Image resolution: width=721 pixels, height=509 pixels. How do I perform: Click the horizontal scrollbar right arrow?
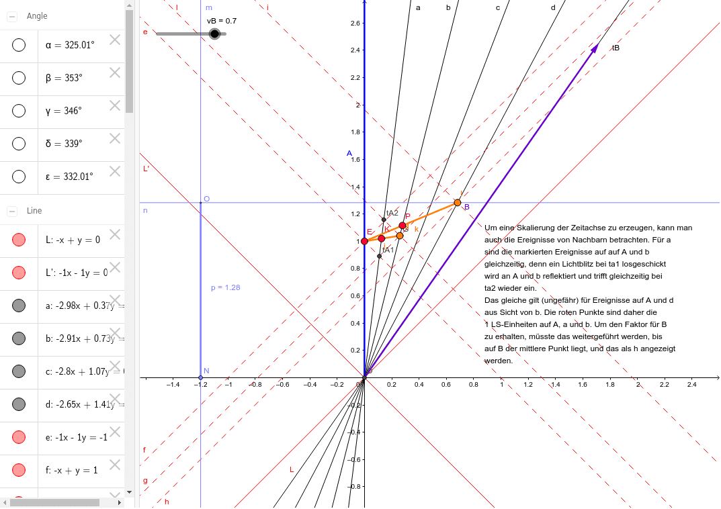click(120, 502)
